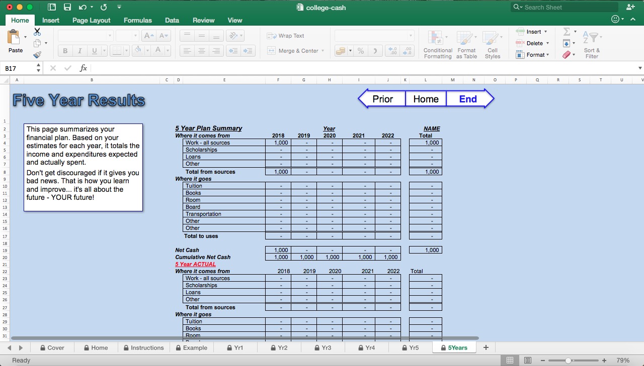Switch to the Data ribbon tab
Viewport: 644px width, 366px height.
[172, 20]
